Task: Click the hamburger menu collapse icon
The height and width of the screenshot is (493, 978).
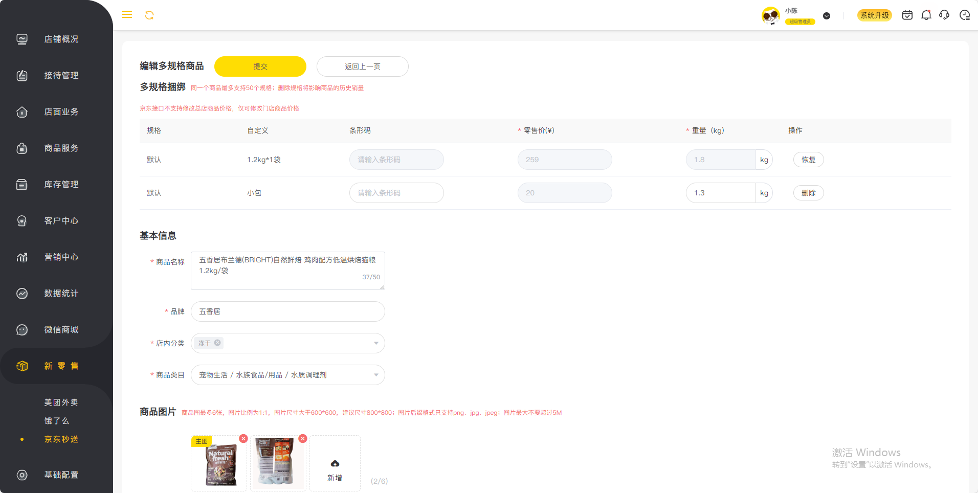Action: point(127,15)
